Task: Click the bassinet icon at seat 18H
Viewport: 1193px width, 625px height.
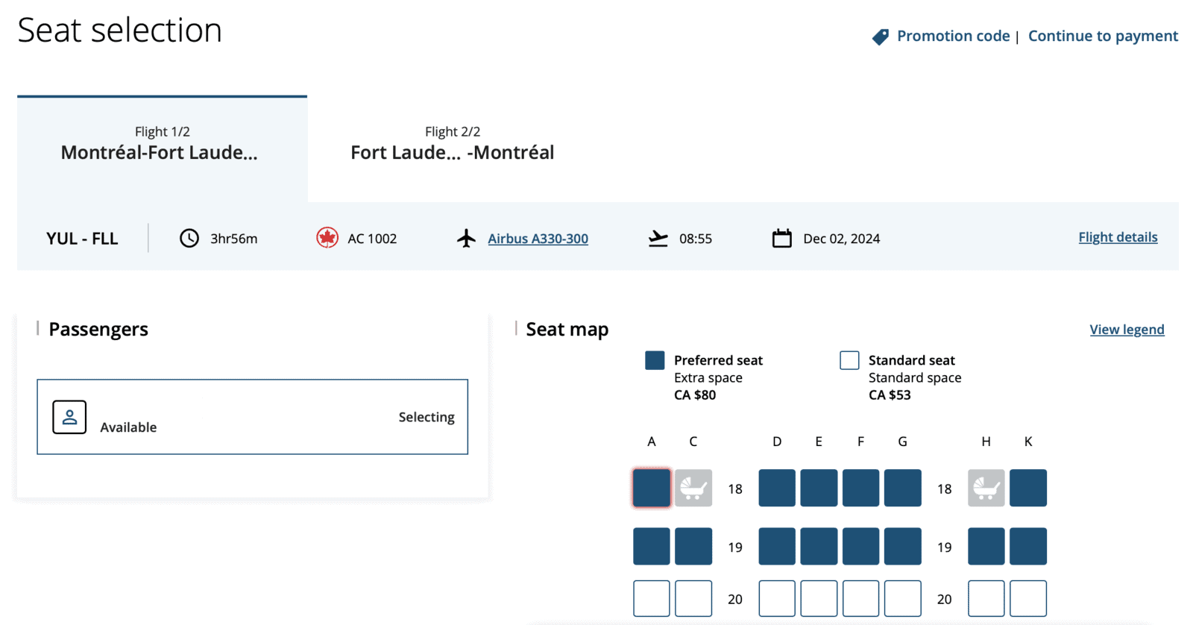Action: (x=986, y=488)
